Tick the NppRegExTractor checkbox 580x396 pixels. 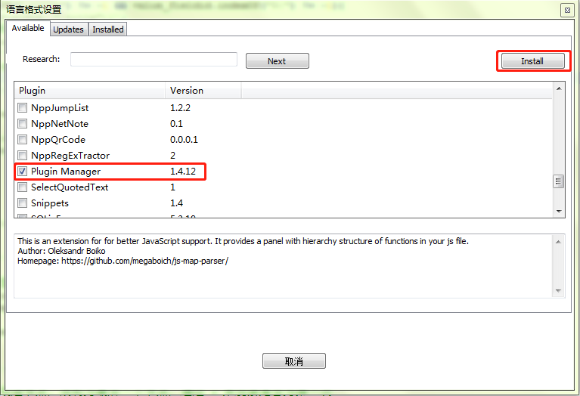22,155
